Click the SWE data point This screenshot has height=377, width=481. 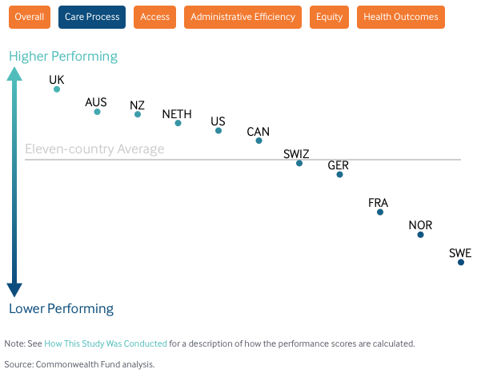(461, 262)
